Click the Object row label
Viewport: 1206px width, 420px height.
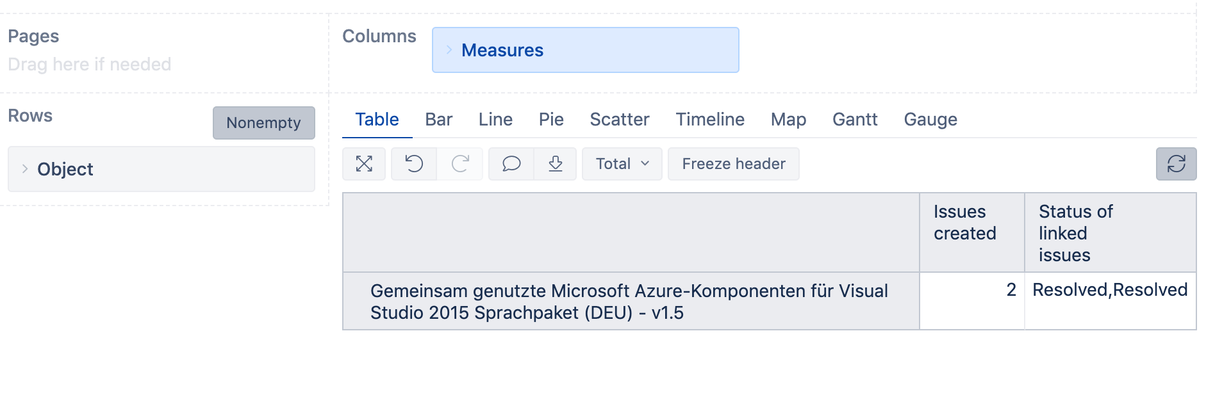tap(65, 169)
